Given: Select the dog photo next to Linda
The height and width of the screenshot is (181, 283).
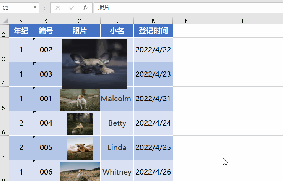Looking at the screenshot, I should click(x=80, y=149).
